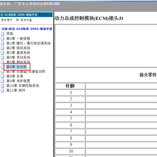Click pin number 8 cell
The width and height of the screenshot is (157, 157).
coord(70,138)
